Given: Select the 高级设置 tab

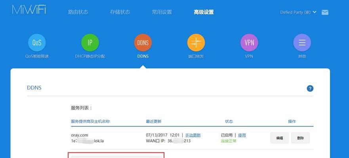Looking at the screenshot, I should [204, 12].
